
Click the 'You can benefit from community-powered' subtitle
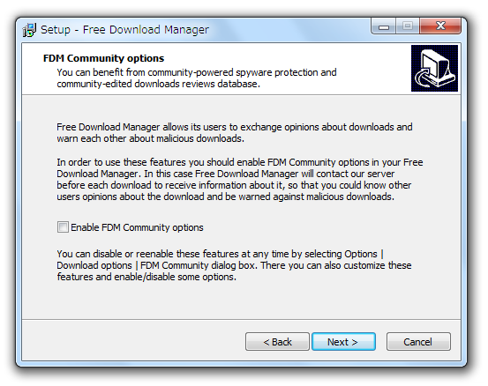click(197, 78)
